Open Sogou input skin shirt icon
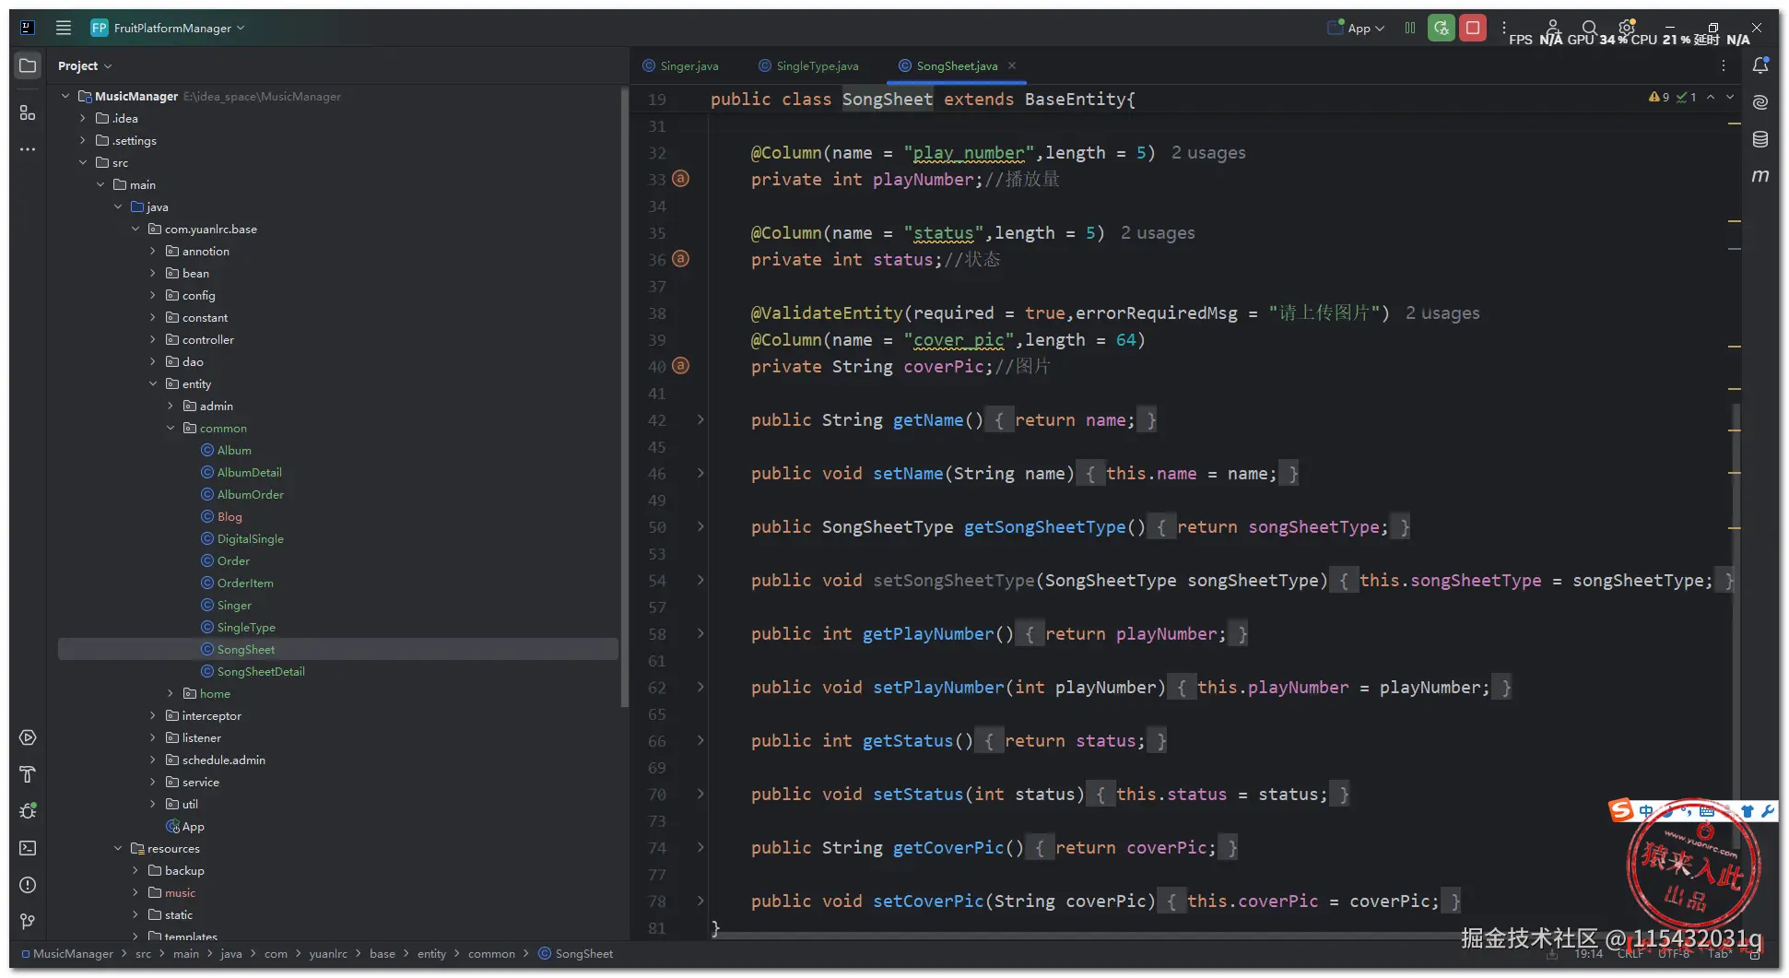 (x=1747, y=811)
